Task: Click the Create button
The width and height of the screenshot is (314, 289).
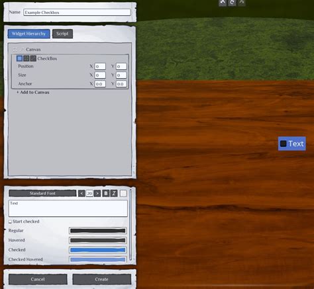Action: [101, 279]
